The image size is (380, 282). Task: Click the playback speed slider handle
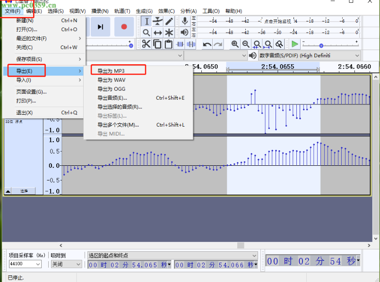point(321,45)
